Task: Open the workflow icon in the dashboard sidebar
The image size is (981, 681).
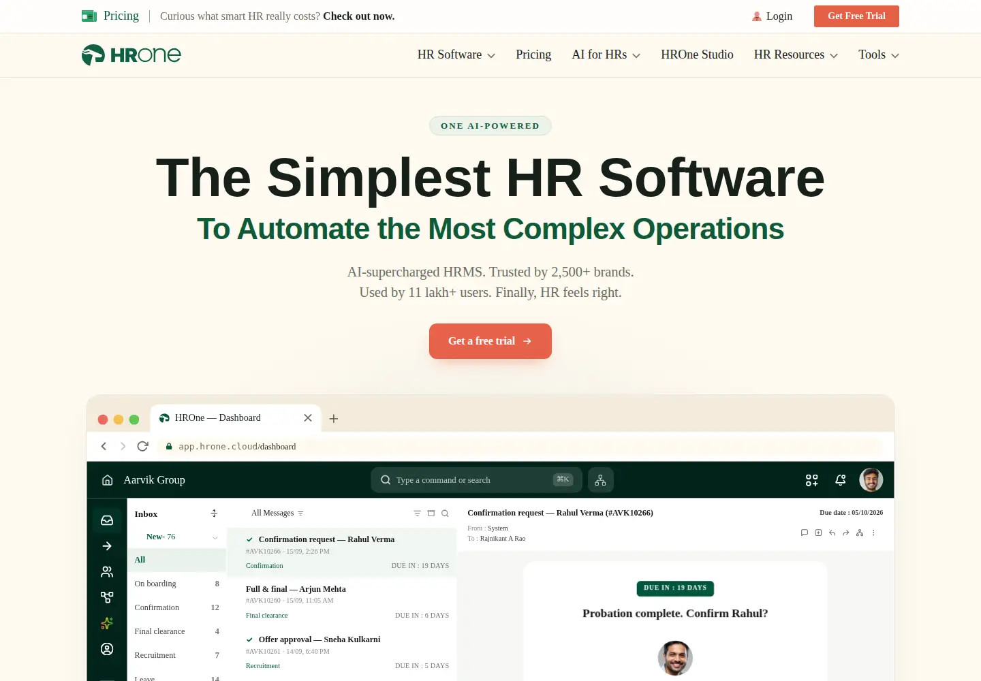Action: 107,597
